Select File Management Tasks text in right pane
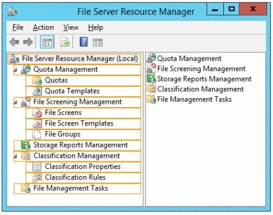Image resolution: width=273 pixels, height=215 pixels. coord(195,99)
